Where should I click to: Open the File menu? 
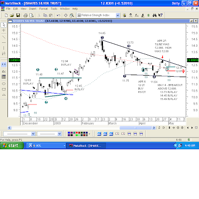(x=8, y=9)
